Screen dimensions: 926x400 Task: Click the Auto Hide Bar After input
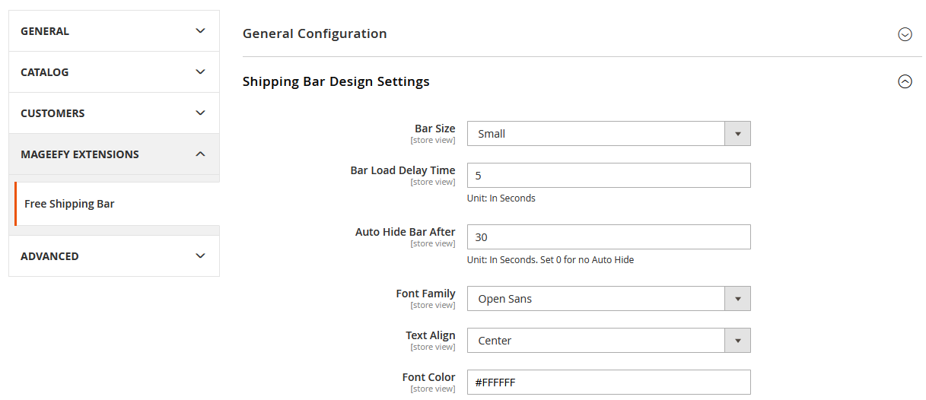(608, 237)
